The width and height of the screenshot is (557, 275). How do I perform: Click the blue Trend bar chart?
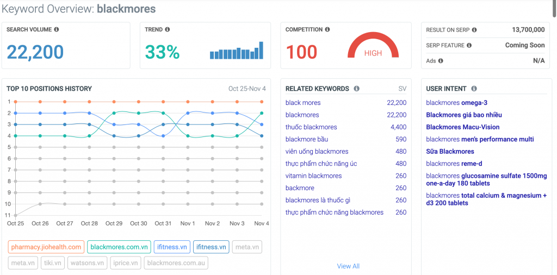[237, 51]
